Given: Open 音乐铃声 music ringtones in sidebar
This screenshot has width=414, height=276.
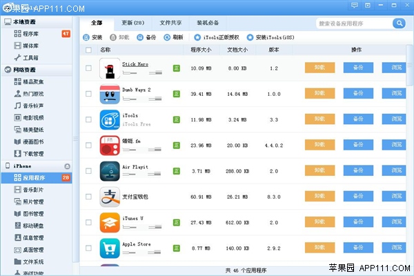Looking at the screenshot, I should pyautogui.click(x=33, y=106).
